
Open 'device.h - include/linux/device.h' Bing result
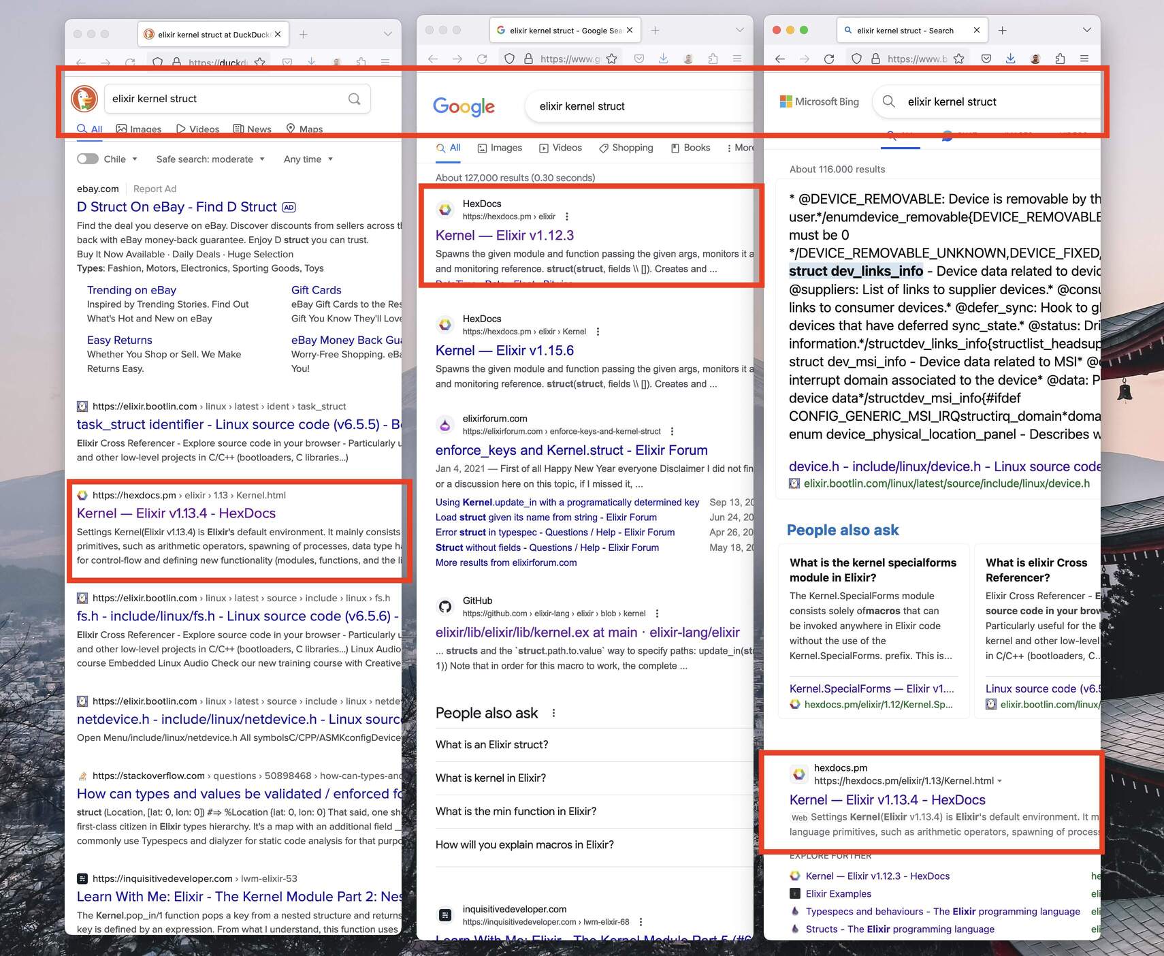coord(944,466)
